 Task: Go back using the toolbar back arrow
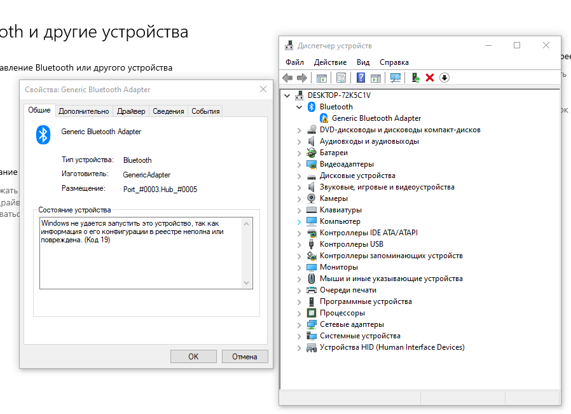[287, 78]
